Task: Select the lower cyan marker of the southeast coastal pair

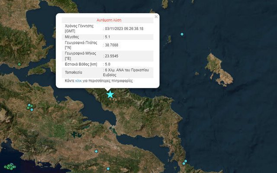Action: [x=184, y=163]
